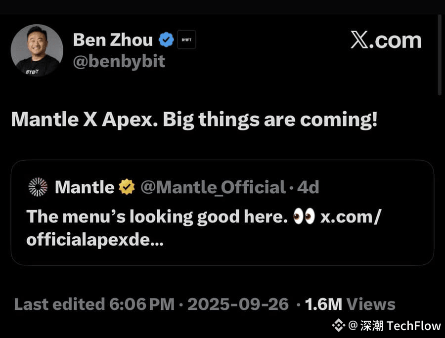
Task: Click the 1.6M Views counter
Action: 350,304
